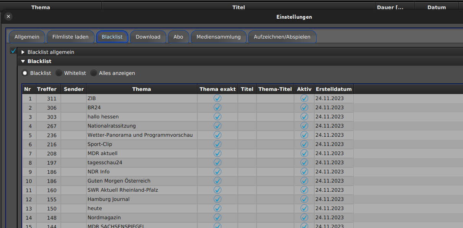Click Treffer value 267
Image resolution: width=463 pixels, height=228 pixels.
[52, 126]
